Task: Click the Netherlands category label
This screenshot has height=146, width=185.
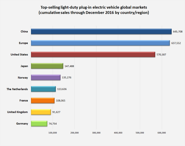Action: coord(17,89)
